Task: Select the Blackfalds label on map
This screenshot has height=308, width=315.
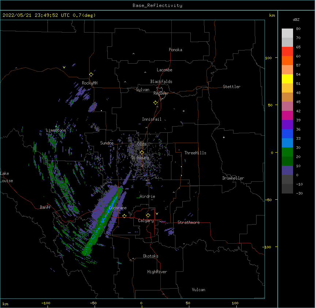Action: (161, 82)
